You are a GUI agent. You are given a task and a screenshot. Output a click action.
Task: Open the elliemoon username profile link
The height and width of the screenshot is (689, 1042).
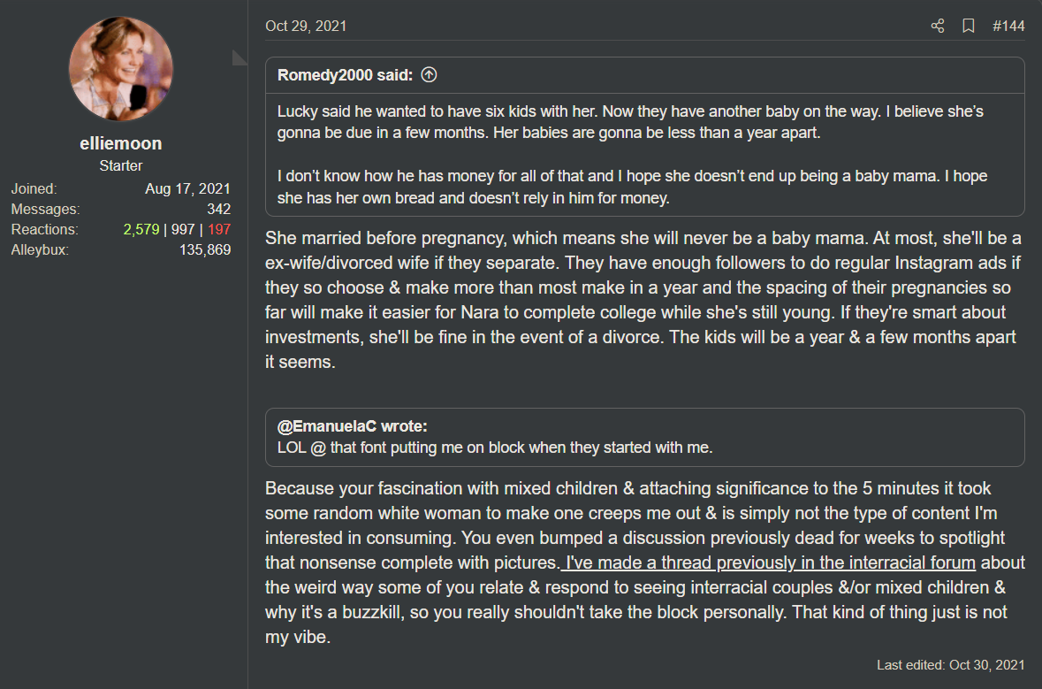pyautogui.click(x=121, y=143)
